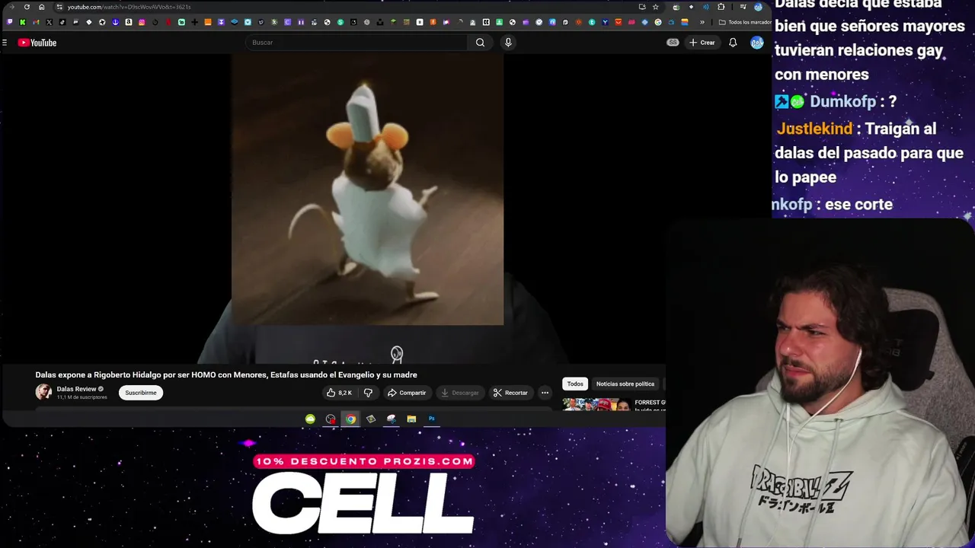This screenshot has width=975, height=548.
Task: Select the Noticias sobre política chip
Action: (625, 384)
